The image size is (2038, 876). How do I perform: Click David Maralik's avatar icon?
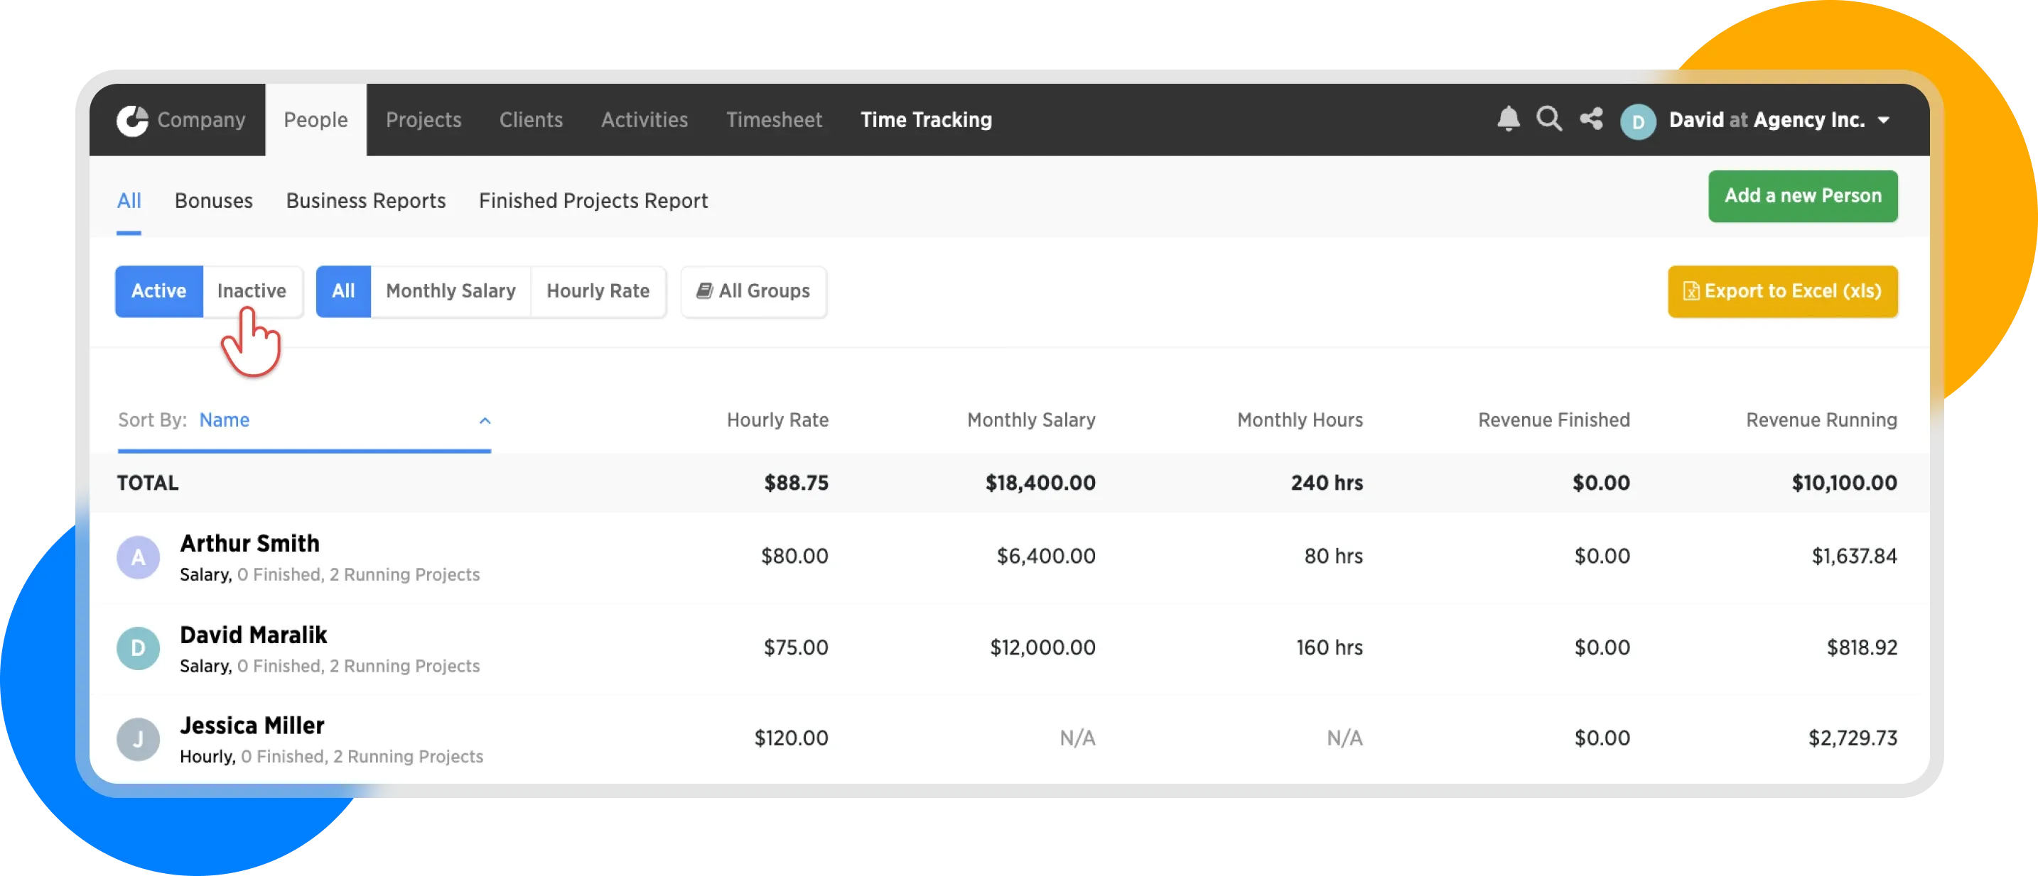click(139, 648)
